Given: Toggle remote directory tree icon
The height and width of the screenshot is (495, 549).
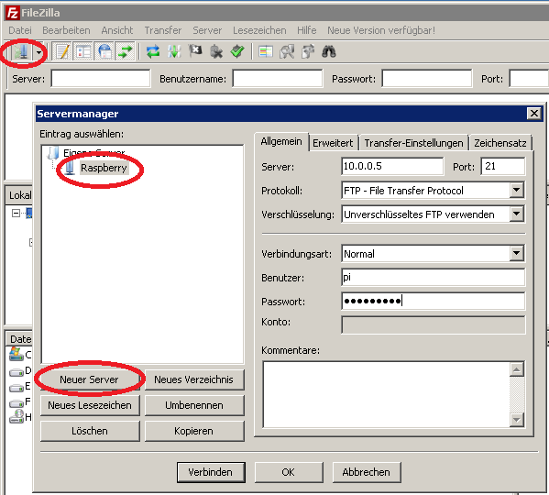Looking at the screenshot, I should point(104,52).
